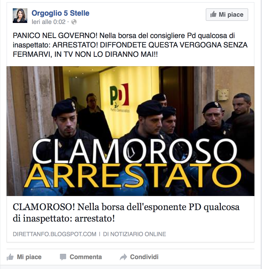Click the 'DI NOTIZIARIO ONLINE' author text
Image resolution: width=262 pixels, height=269 pixels.
[x=134, y=234]
